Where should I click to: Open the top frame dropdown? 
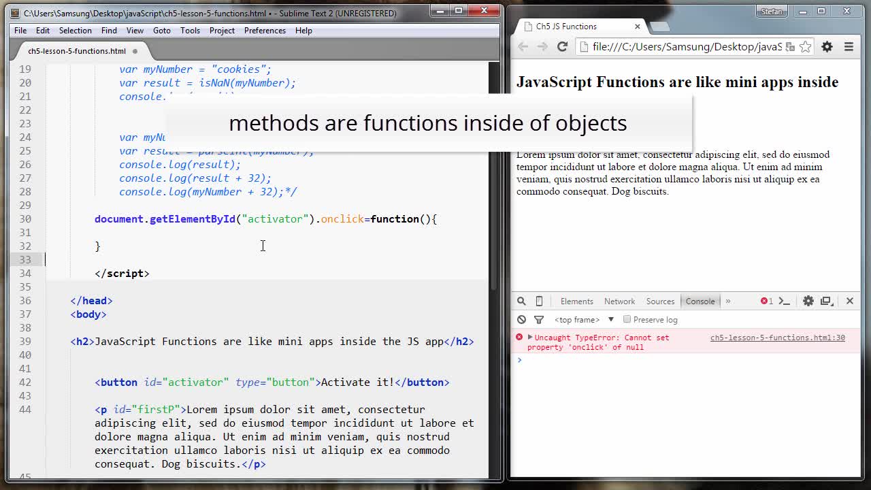click(584, 320)
